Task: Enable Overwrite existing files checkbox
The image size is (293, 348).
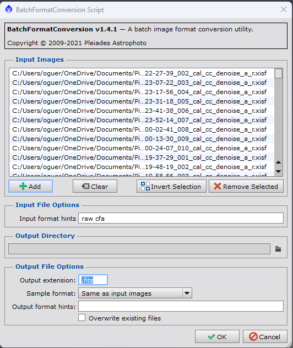Action: [x=82, y=318]
